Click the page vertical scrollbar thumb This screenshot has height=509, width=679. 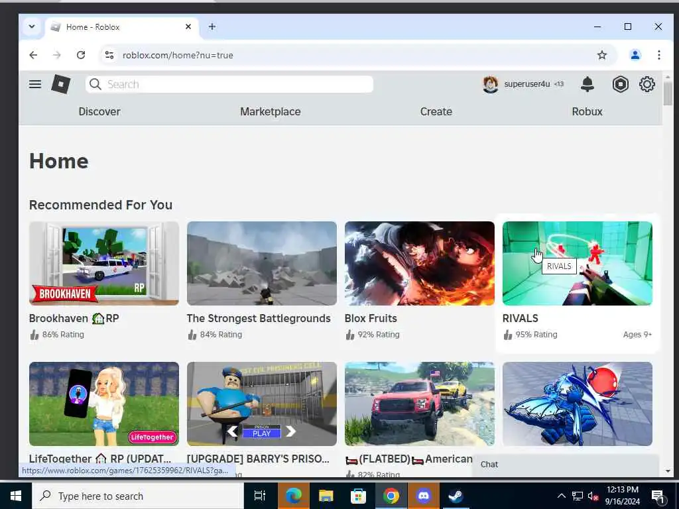point(667,93)
